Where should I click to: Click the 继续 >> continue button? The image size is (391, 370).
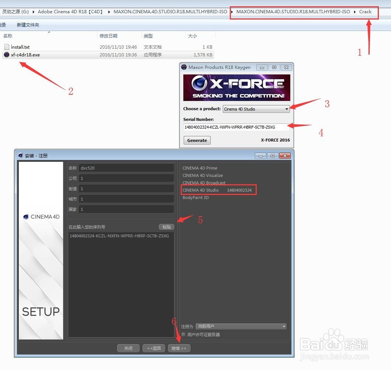point(179,348)
